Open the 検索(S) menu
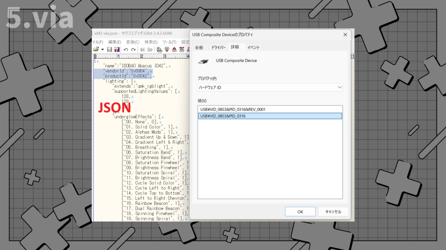 (151, 42)
